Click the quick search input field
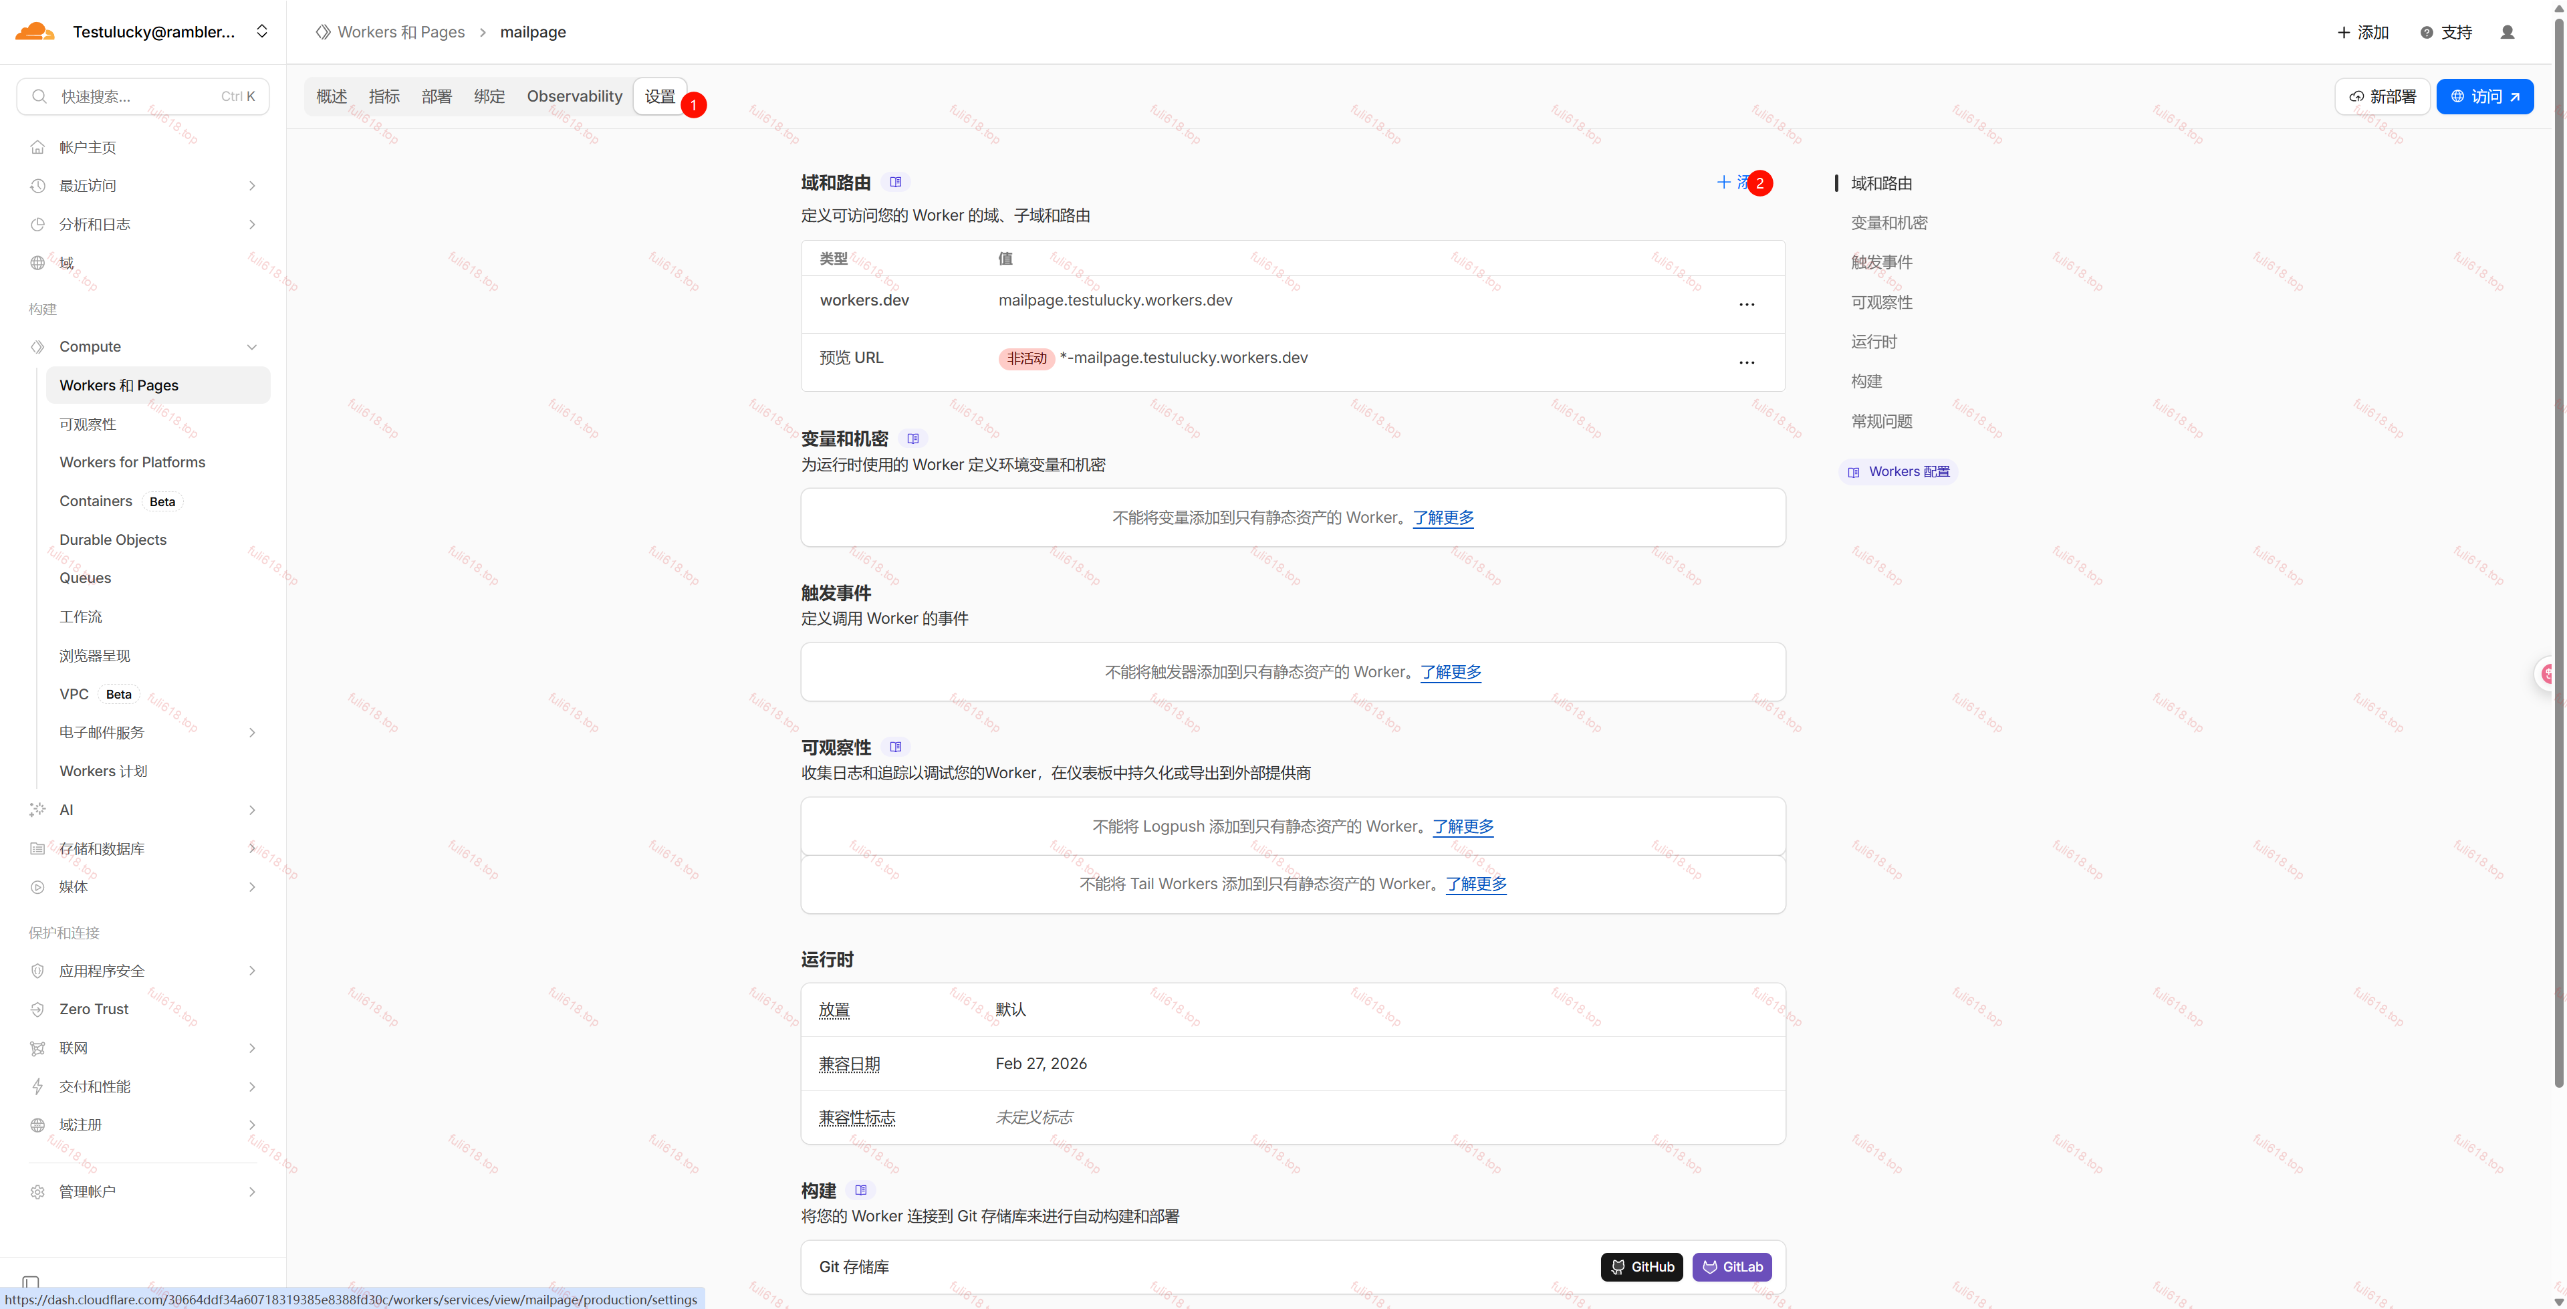The image size is (2567, 1309). (x=142, y=96)
